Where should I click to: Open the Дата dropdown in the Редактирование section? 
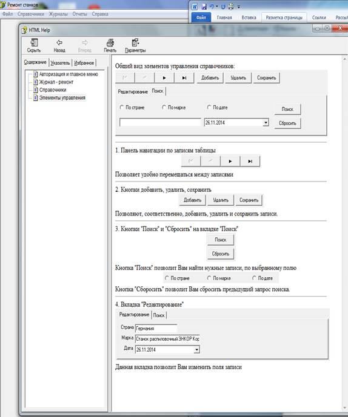click(196, 349)
